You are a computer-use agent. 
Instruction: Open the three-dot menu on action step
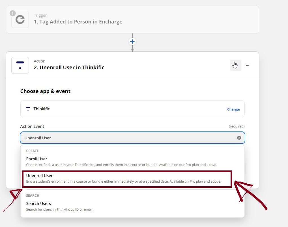click(248, 65)
